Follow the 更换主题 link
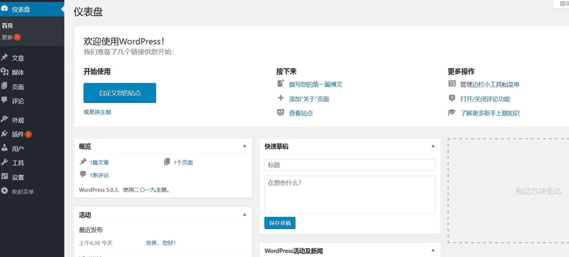569x257 pixels. pyautogui.click(x=100, y=112)
